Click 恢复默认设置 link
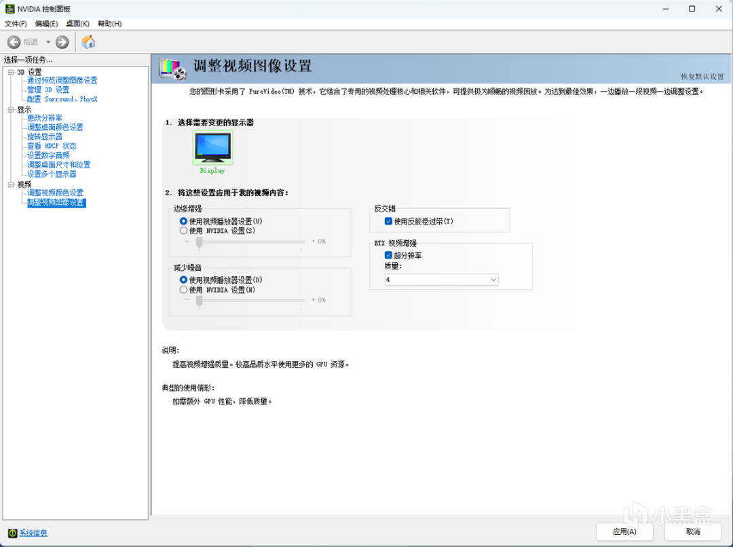Screen dimensions: 733x547 pyautogui.click(x=702, y=77)
